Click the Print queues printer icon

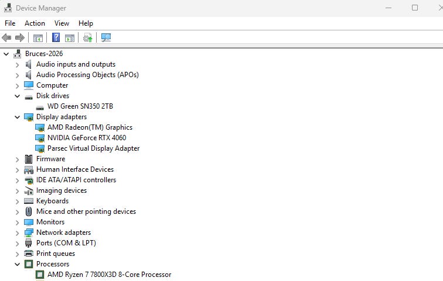click(x=29, y=254)
